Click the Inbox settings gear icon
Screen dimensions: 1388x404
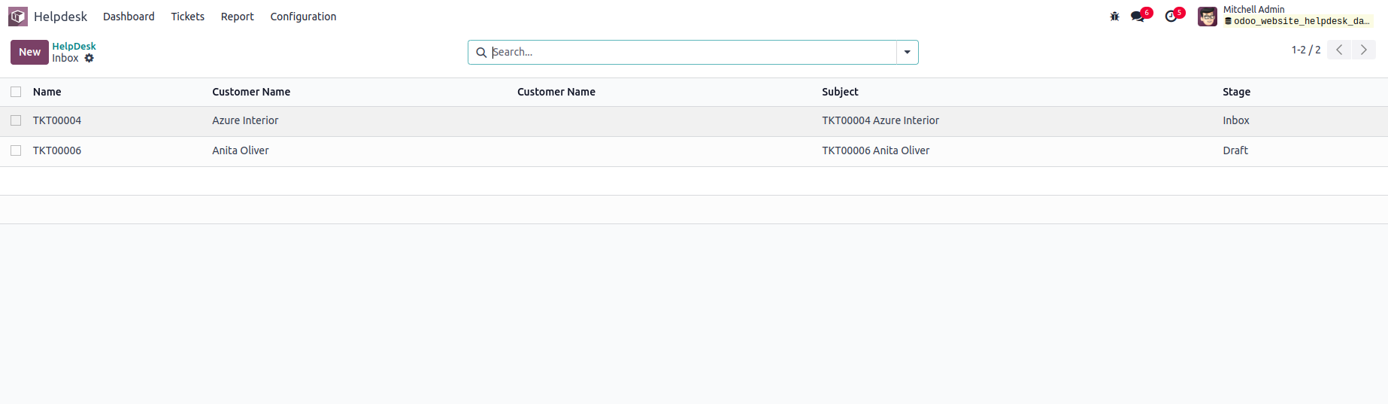89,58
